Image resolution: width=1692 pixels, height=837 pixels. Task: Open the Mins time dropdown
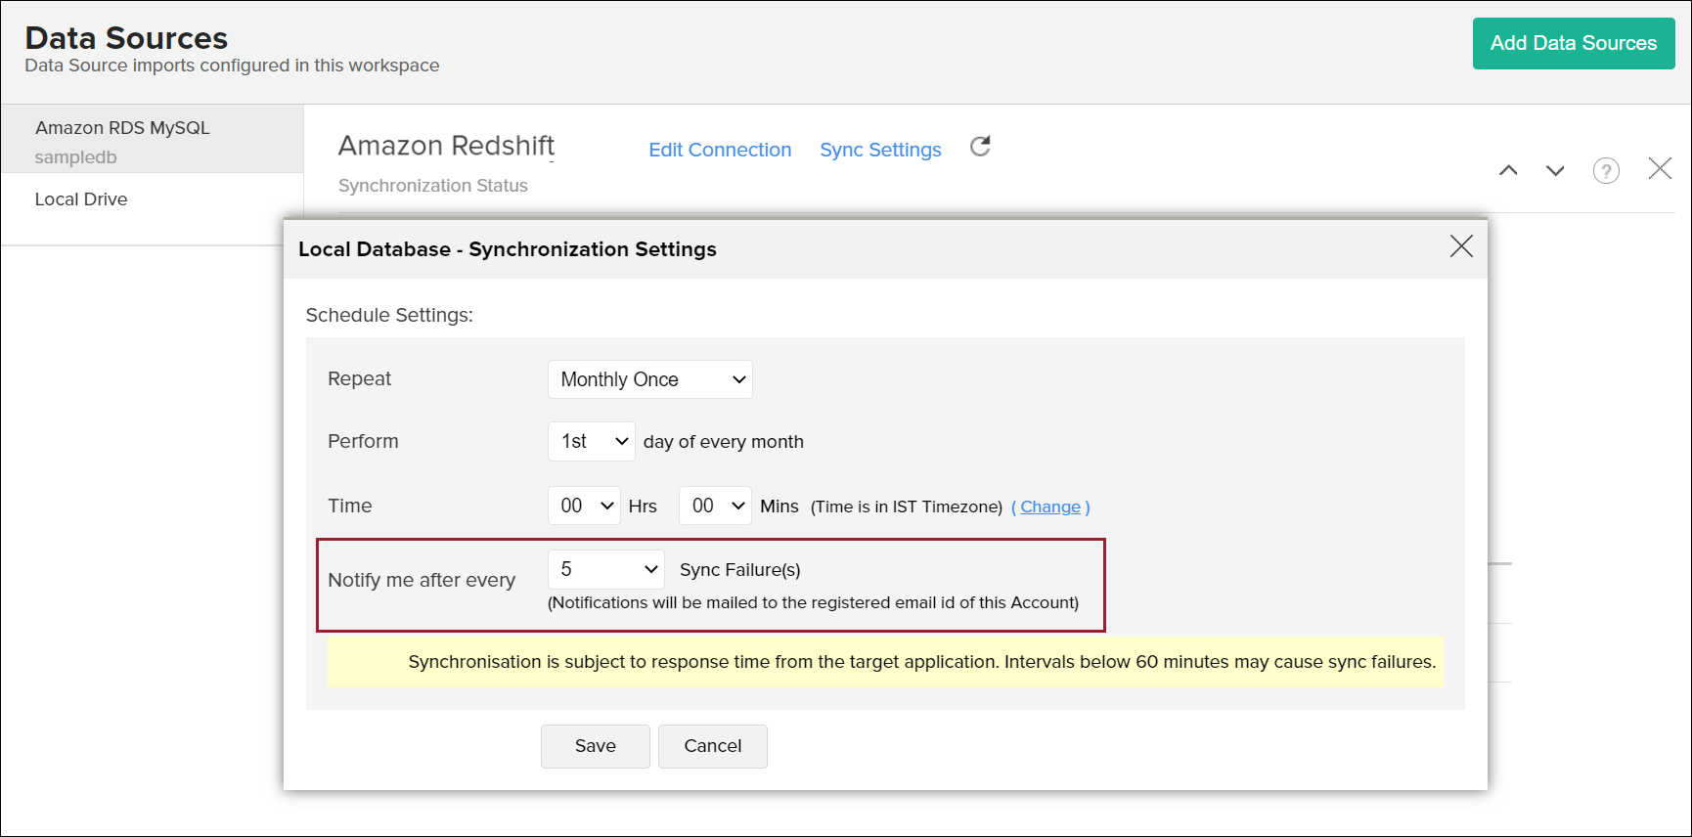[715, 506]
